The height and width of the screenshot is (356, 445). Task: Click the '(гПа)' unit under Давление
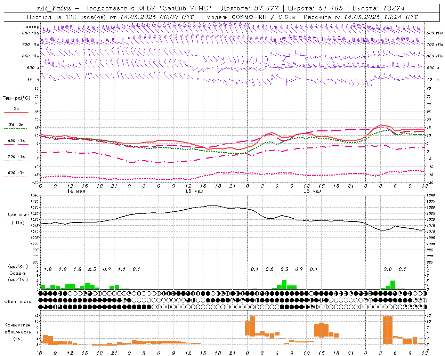[18, 223]
